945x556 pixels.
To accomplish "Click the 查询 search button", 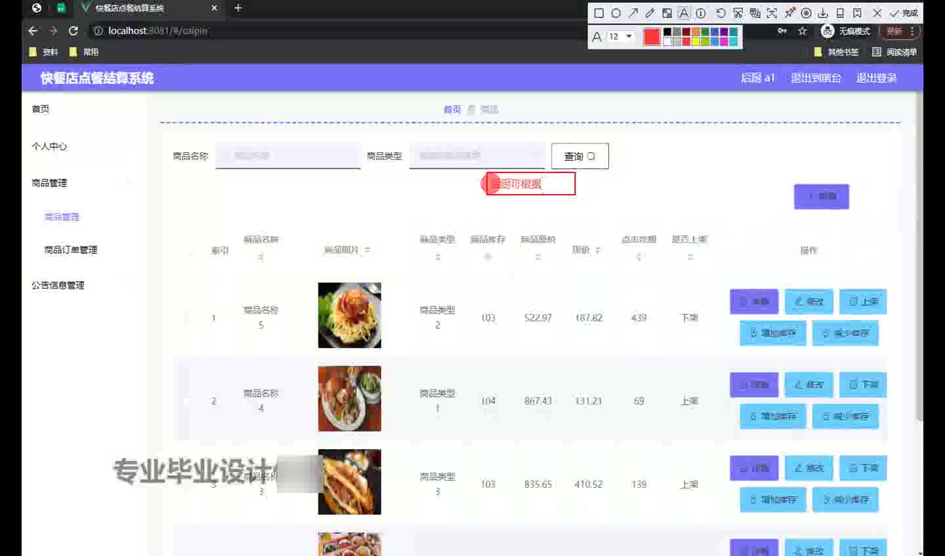I will (580, 156).
